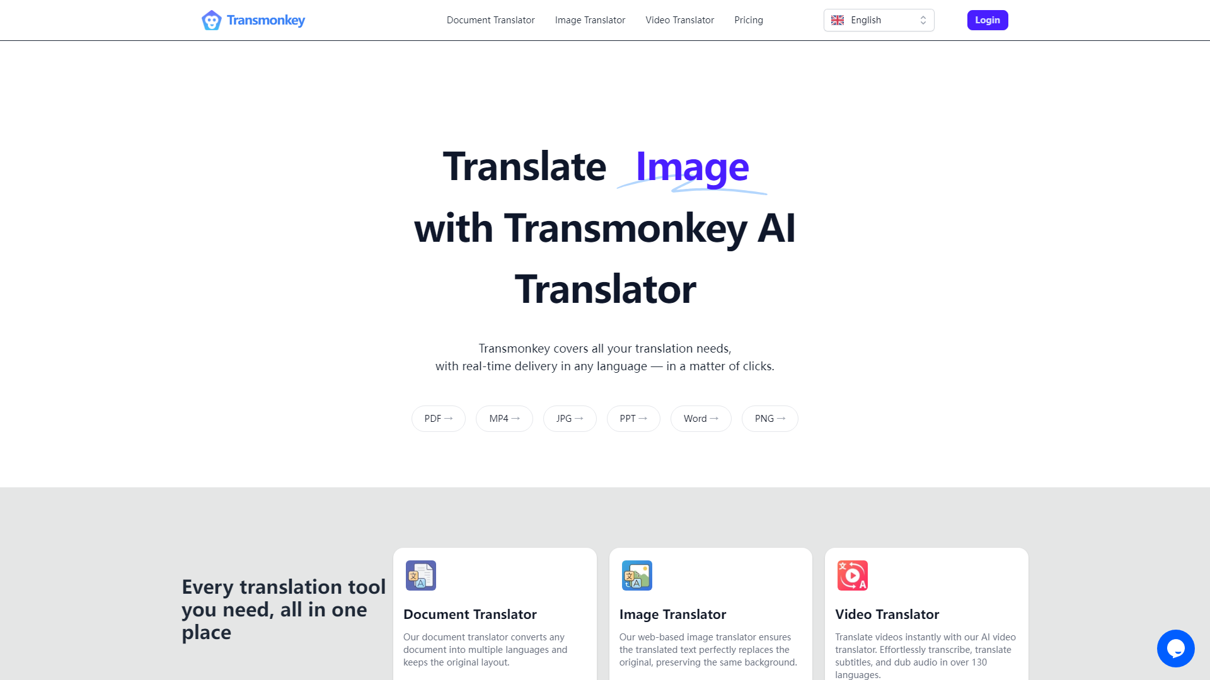1210x680 pixels.
Task: Expand the English language options
Action: (x=879, y=20)
